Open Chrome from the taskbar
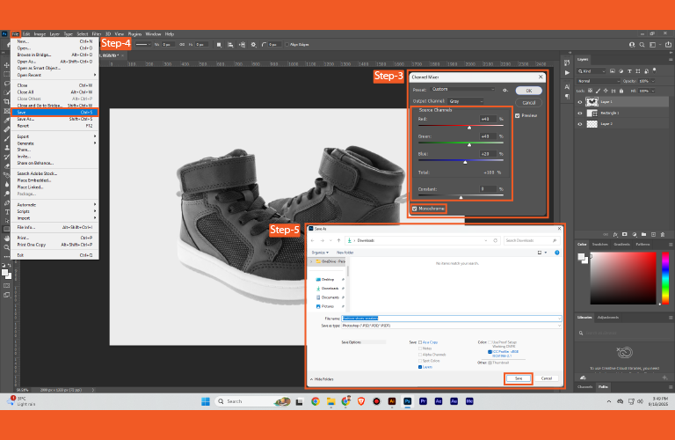The width and height of the screenshot is (675, 440). click(316, 401)
